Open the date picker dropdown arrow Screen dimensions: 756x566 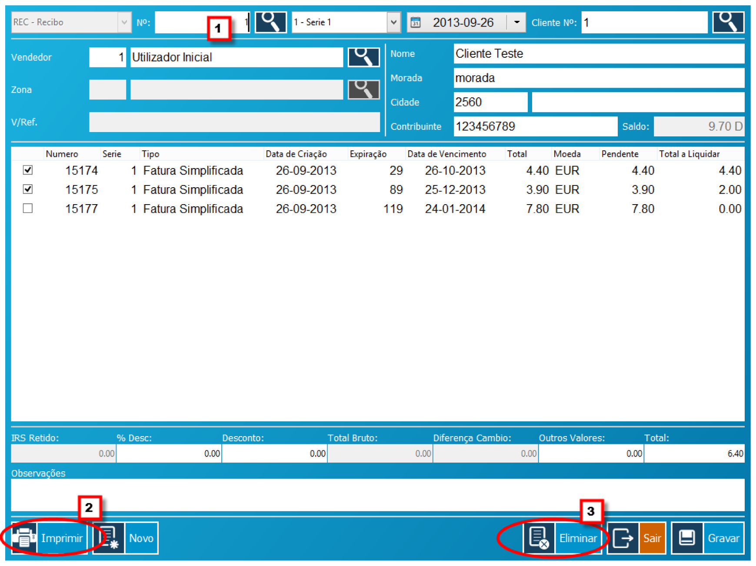[516, 22]
